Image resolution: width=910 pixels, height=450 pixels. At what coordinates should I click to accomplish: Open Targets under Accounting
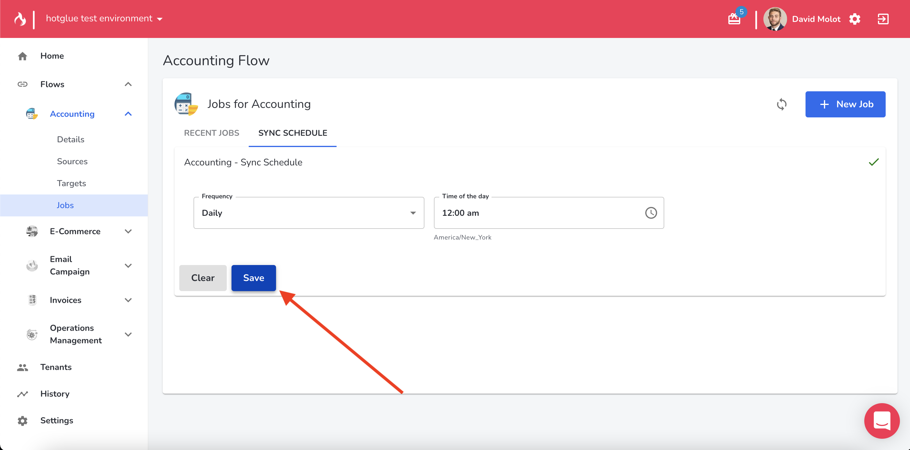pos(71,183)
